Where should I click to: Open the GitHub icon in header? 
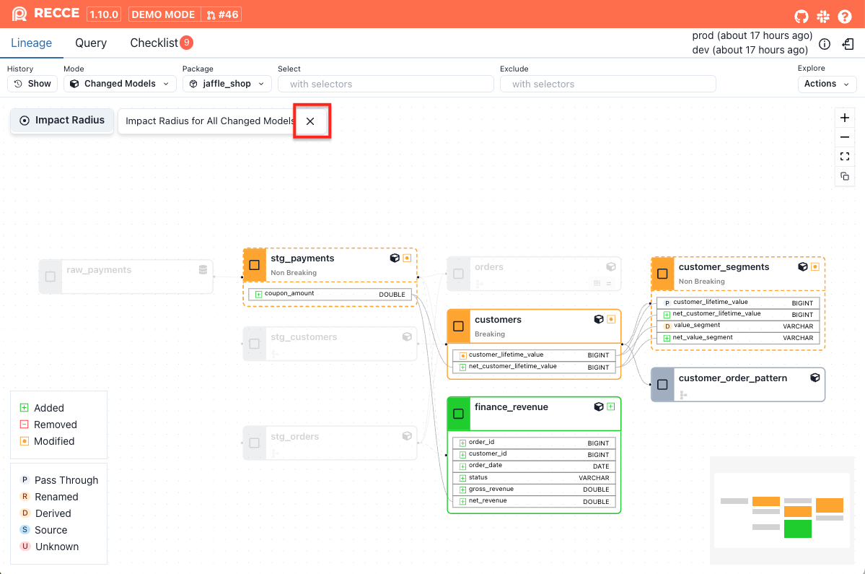tap(801, 15)
